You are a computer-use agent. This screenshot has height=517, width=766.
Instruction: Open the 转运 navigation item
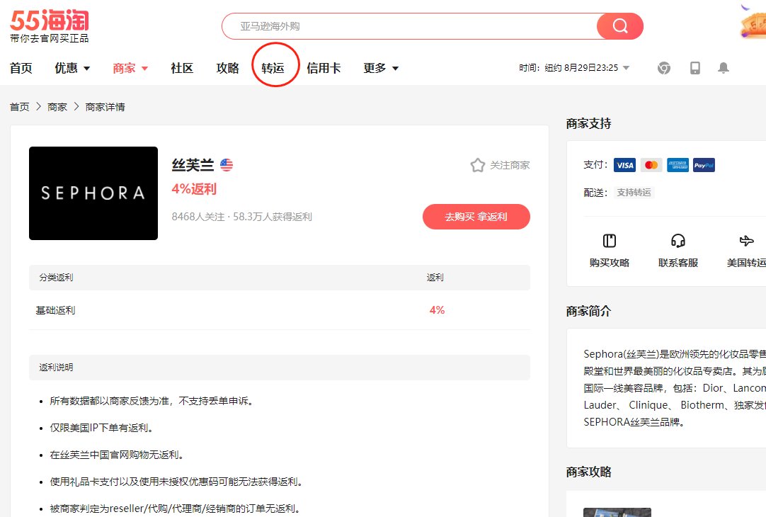[x=273, y=68]
